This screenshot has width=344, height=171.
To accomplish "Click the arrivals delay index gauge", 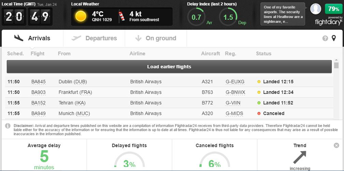I will pyautogui.click(x=198, y=17).
